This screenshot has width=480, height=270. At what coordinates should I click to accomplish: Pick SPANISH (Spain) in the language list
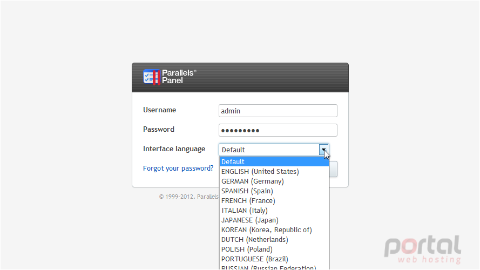click(x=274, y=191)
